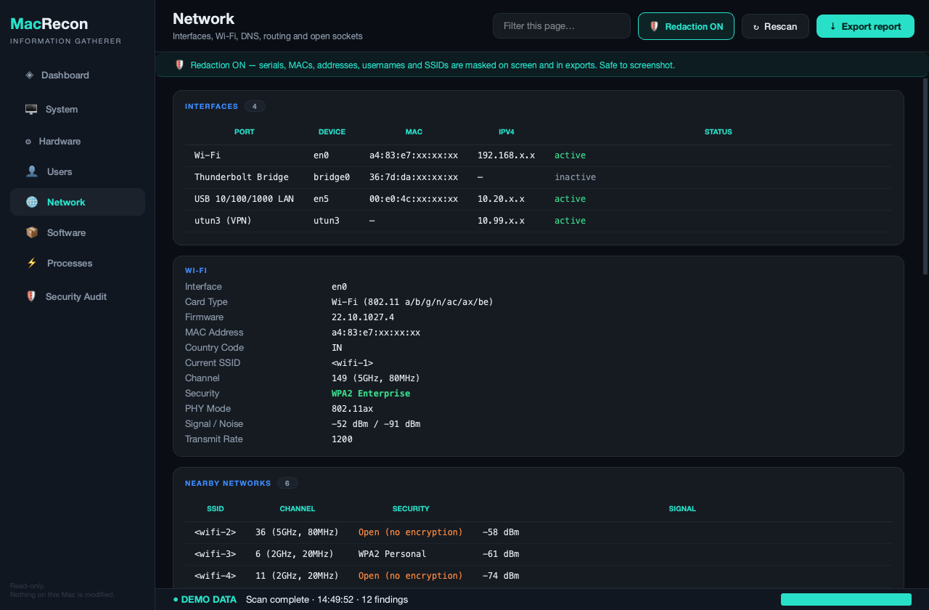The image size is (929, 610).
Task: Click the en5 device cell
Action: (322, 199)
